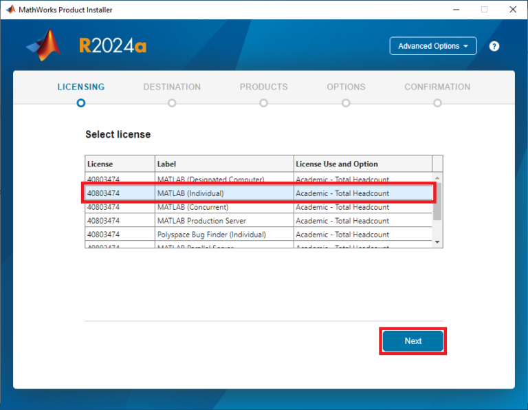Select the Products step circle
Viewport: 528px width, 410px height.
tap(263, 102)
